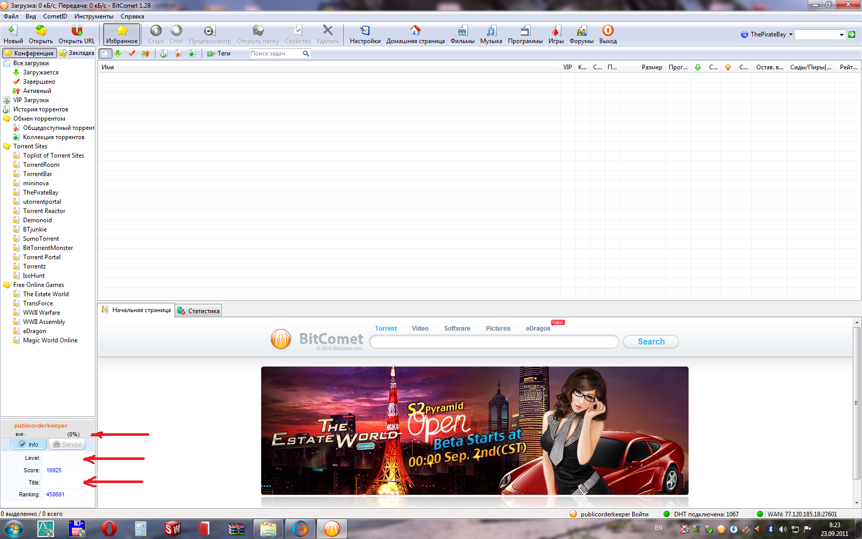This screenshot has height=539, width=862.
Task: Open the Вид menu
Action: coord(31,16)
